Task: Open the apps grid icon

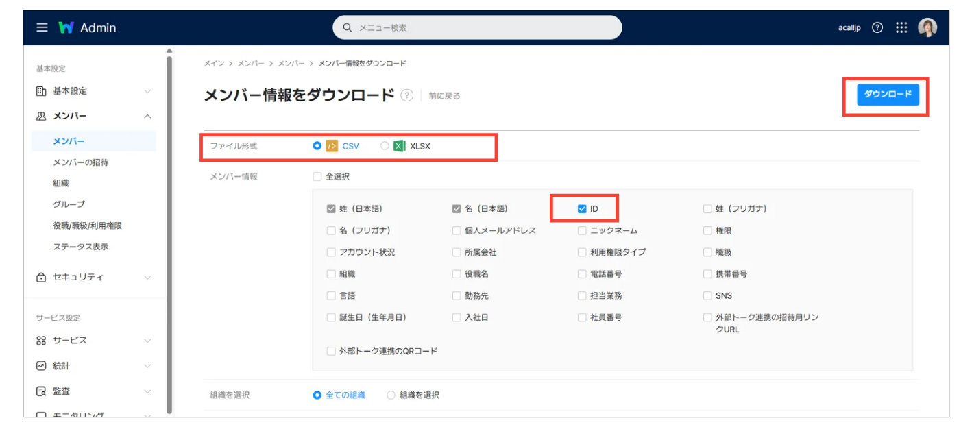Action: [901, 27]
